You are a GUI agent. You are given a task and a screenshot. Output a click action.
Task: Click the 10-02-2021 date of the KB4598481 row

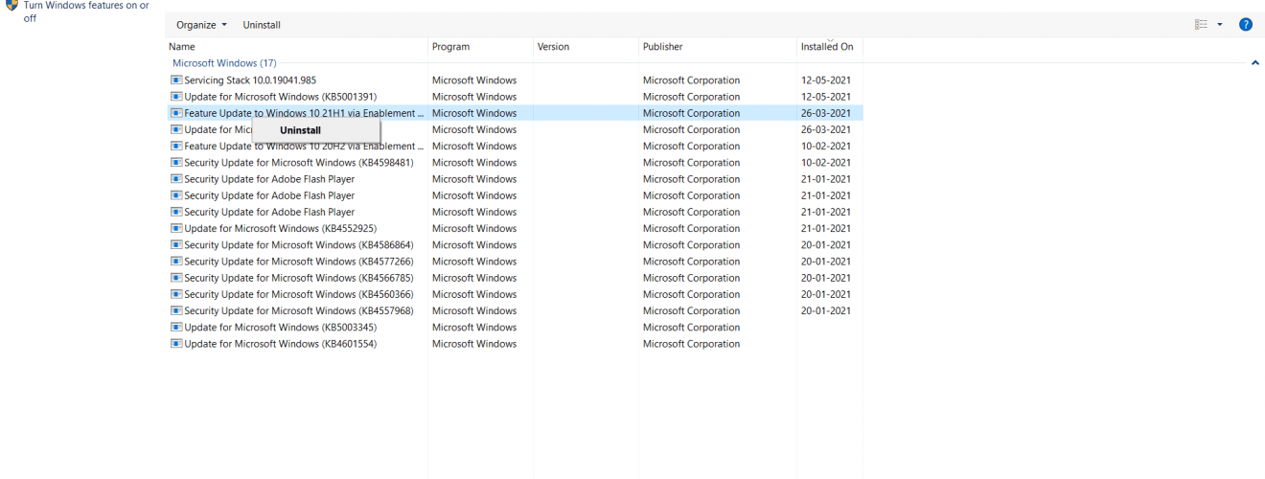(826, 163)
